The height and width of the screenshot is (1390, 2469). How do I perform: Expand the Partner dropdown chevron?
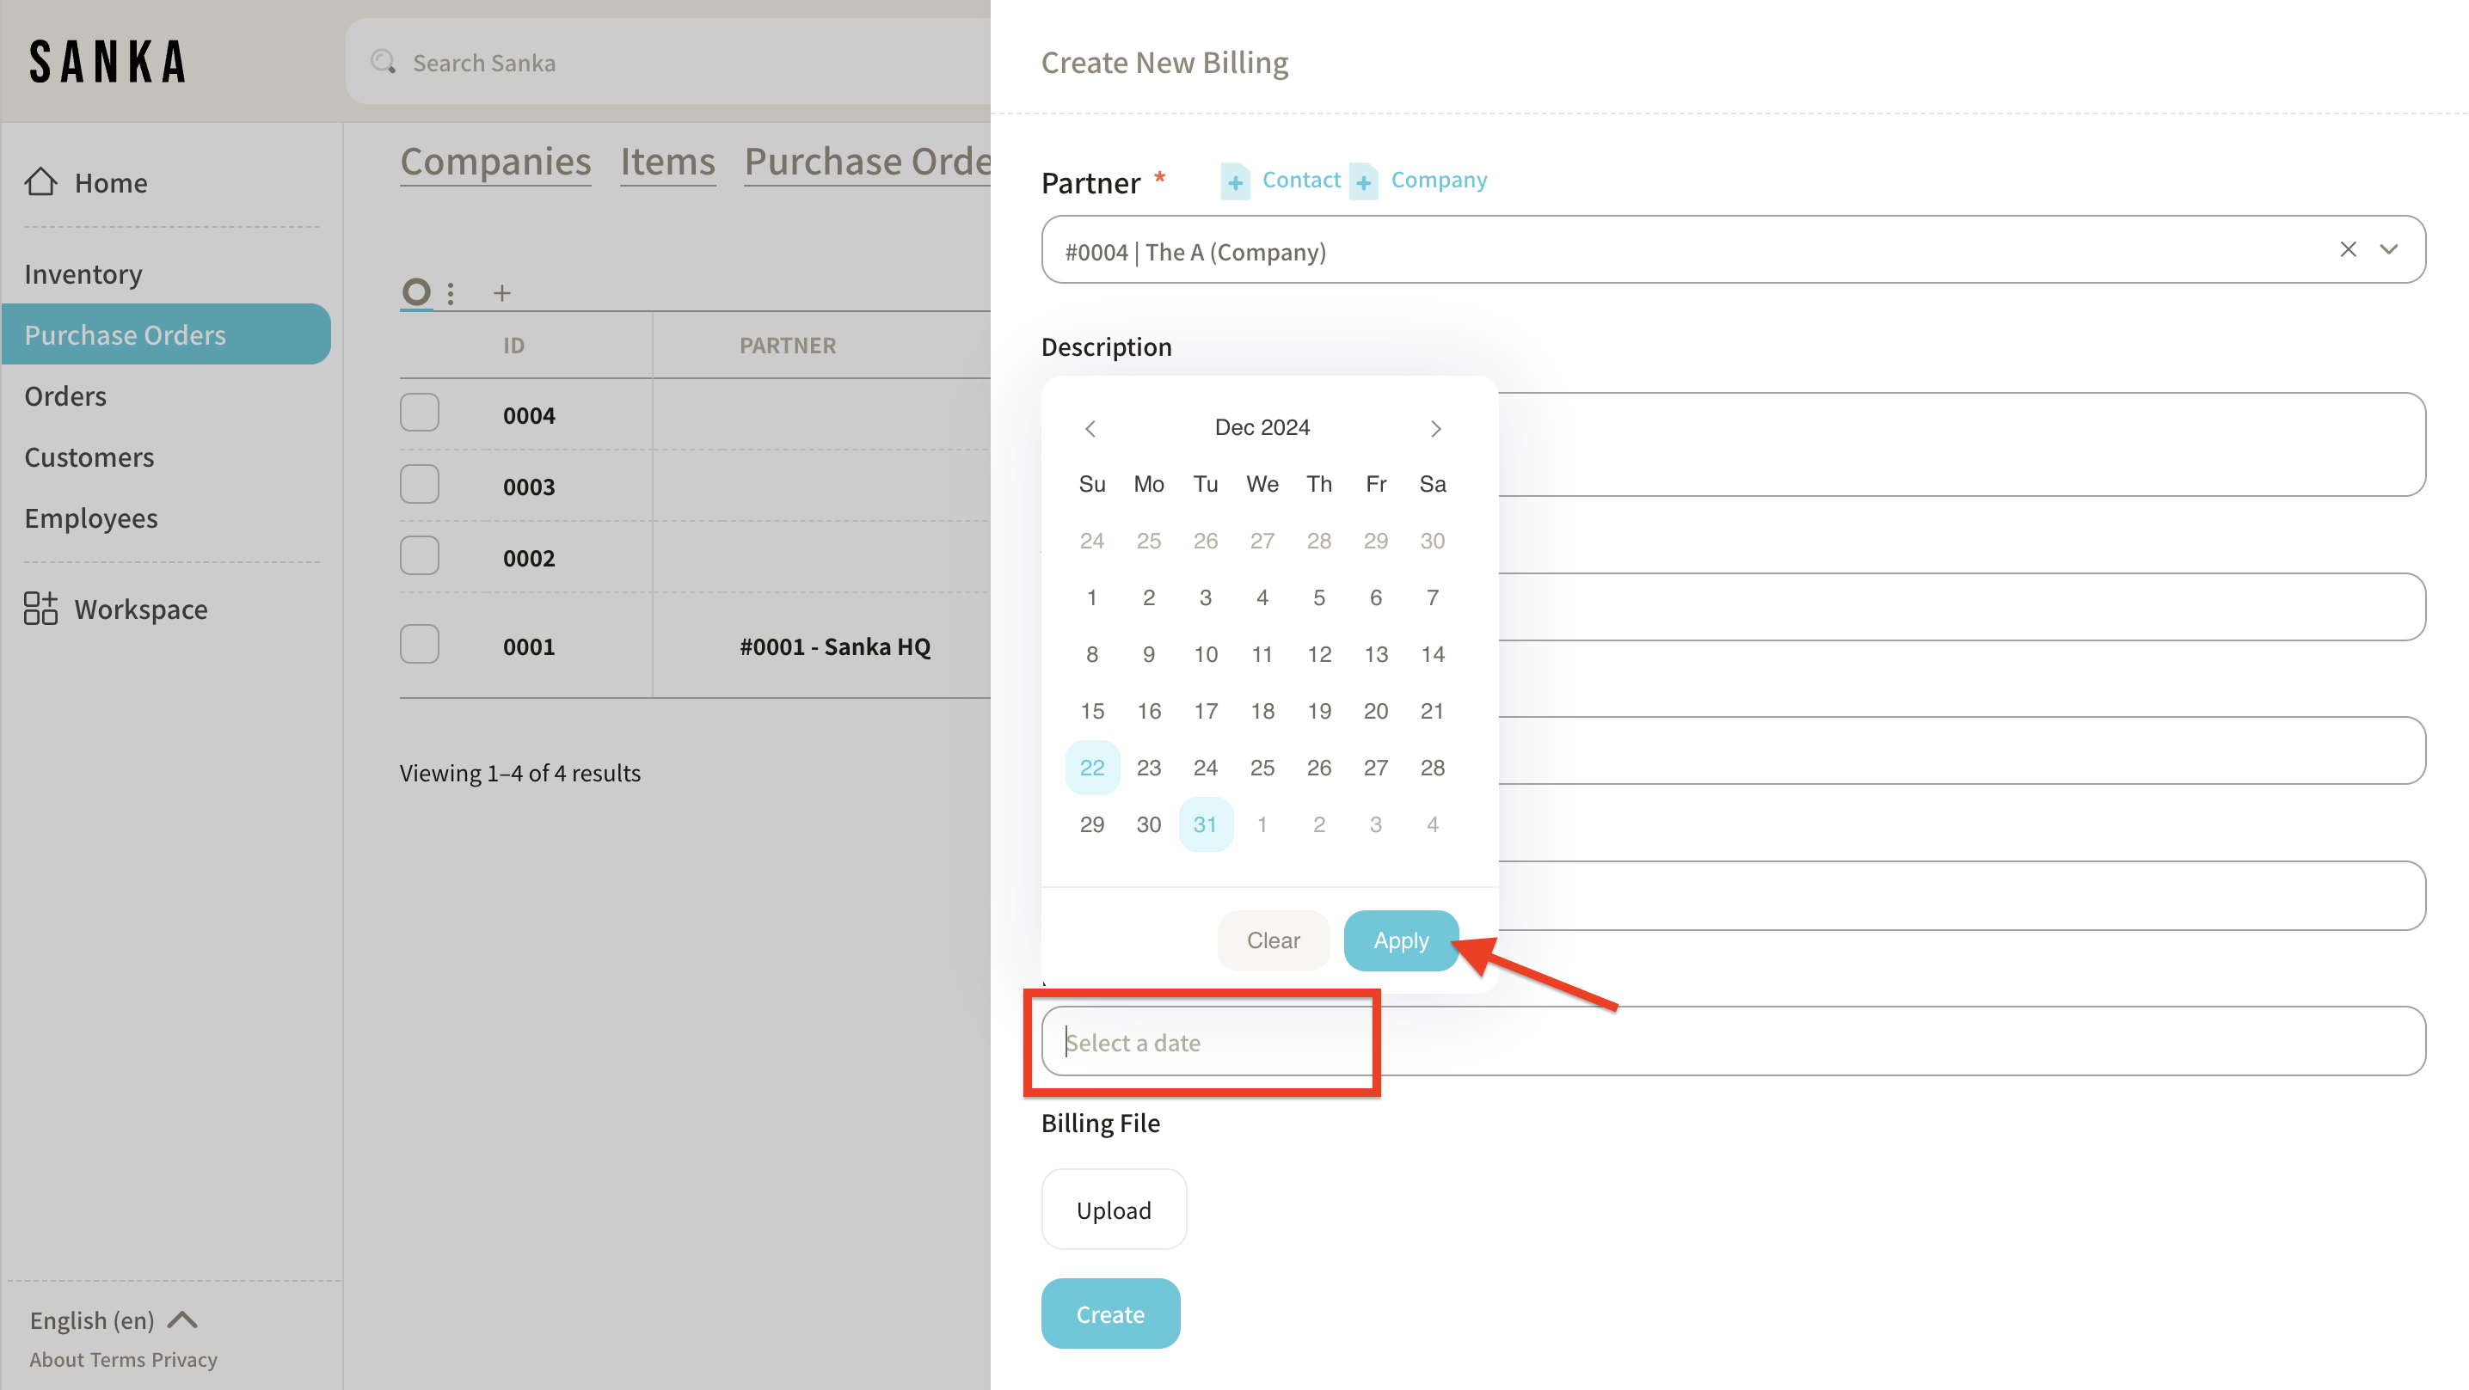[x=2388, y=249]
